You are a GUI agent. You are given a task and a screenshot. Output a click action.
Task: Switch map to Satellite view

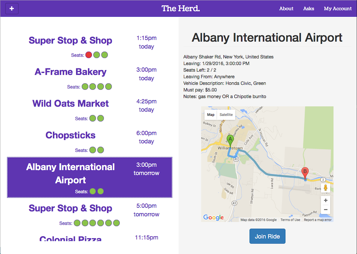pyautogui.click(x=226, y=115)
